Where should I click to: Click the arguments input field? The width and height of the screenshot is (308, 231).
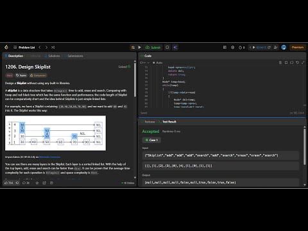tap(221, 166)
